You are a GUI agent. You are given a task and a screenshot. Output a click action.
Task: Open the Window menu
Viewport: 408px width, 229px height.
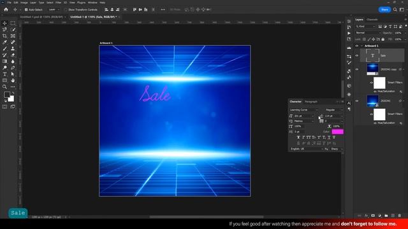92,3
